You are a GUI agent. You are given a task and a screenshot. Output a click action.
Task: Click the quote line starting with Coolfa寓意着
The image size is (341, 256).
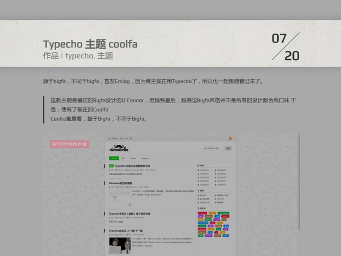(98, 119)
